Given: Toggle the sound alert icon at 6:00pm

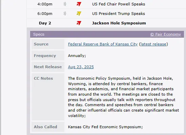Looking at the screenshot, I should tap(65, 14).
